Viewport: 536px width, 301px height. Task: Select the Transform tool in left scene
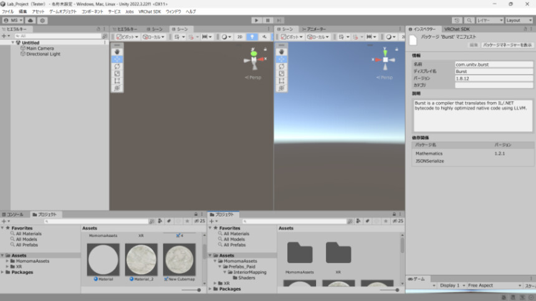117,88
